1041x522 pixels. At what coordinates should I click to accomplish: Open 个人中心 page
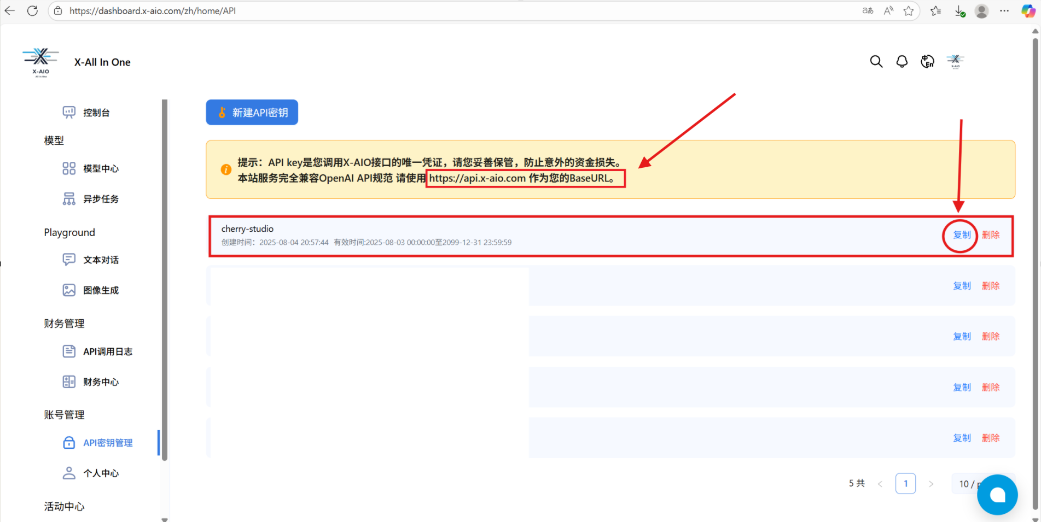pyautogui.click(x=90, y=473)
